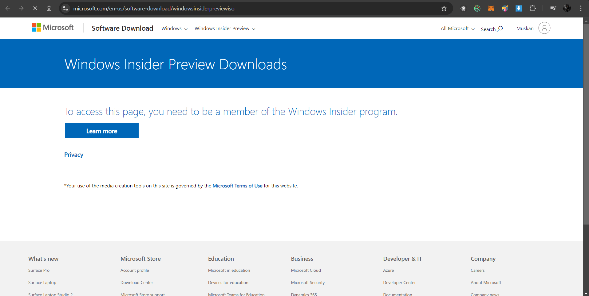Open the Surface Pro footer link
The height and width of the screenshot is (296, 589).
(x=39, y=270)
